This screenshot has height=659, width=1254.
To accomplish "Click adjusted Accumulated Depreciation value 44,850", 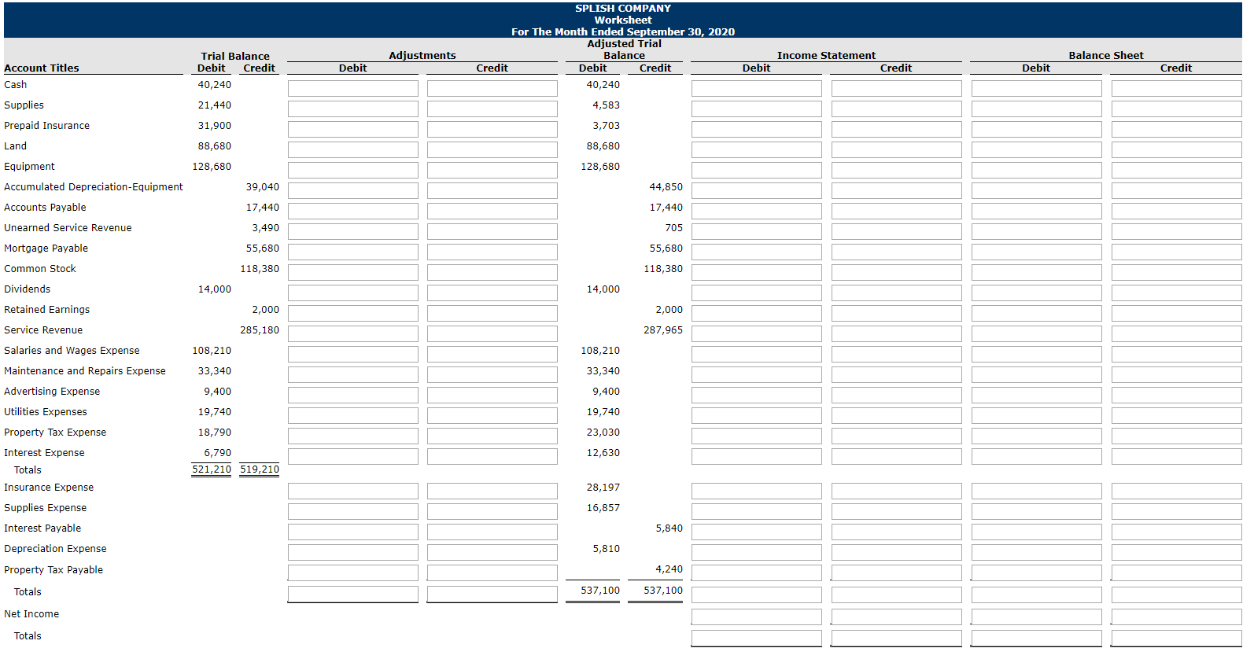I will (x=666, y=187).
